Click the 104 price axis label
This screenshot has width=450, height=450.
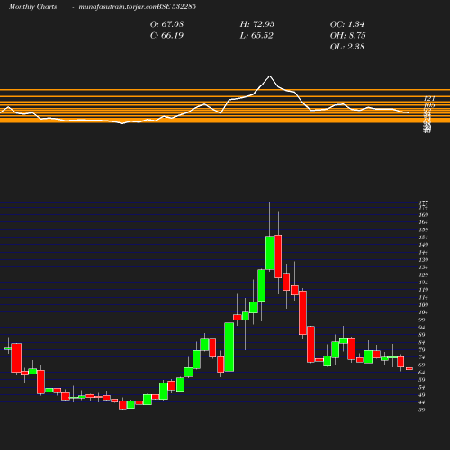[x=424, y=312]
